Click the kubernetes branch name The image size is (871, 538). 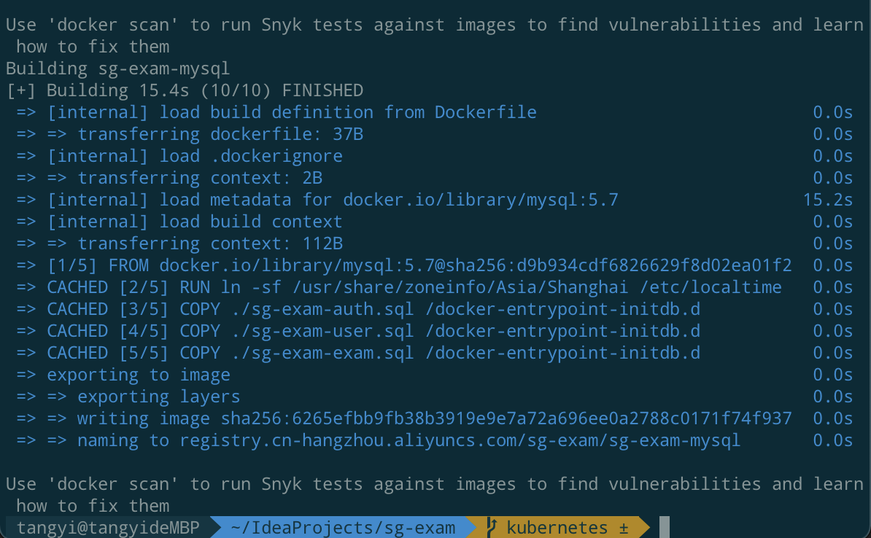coord(557,528)
